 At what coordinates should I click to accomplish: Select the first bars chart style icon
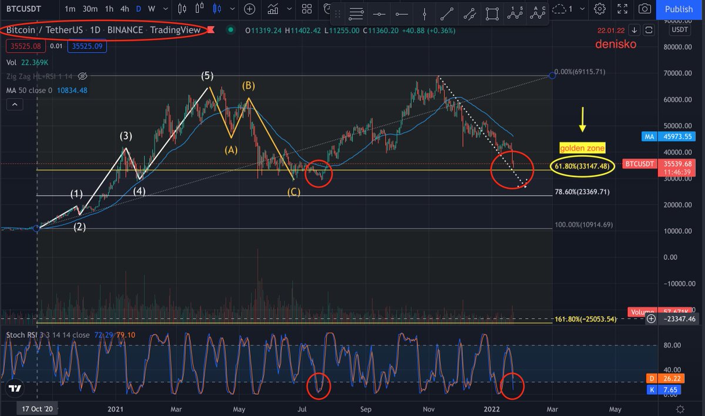pos(182,9)
